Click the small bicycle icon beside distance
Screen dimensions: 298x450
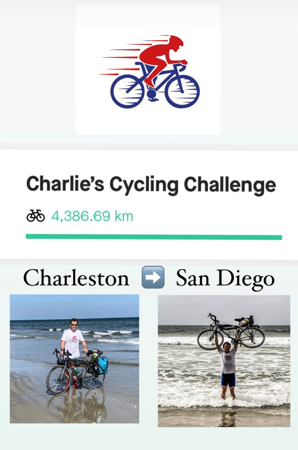pyautogui.click(x=36, y=216)
